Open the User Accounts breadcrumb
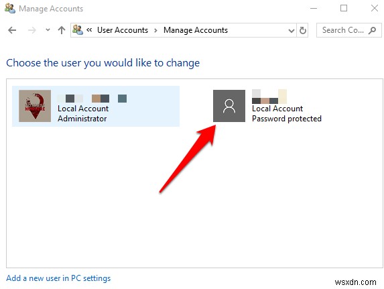The height and width of the screenshot is (289, 384). (123, 30)
